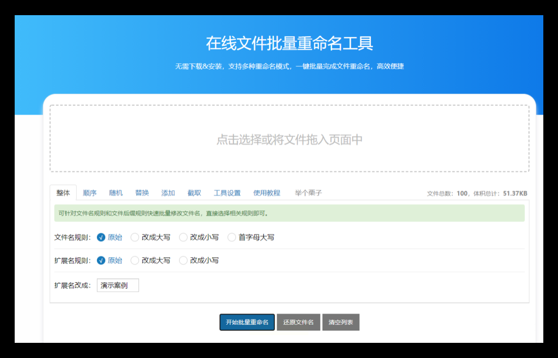Open the 顺序 tab
The height and width of the screenshot is (358, 558).
click(x=90, y=193)
